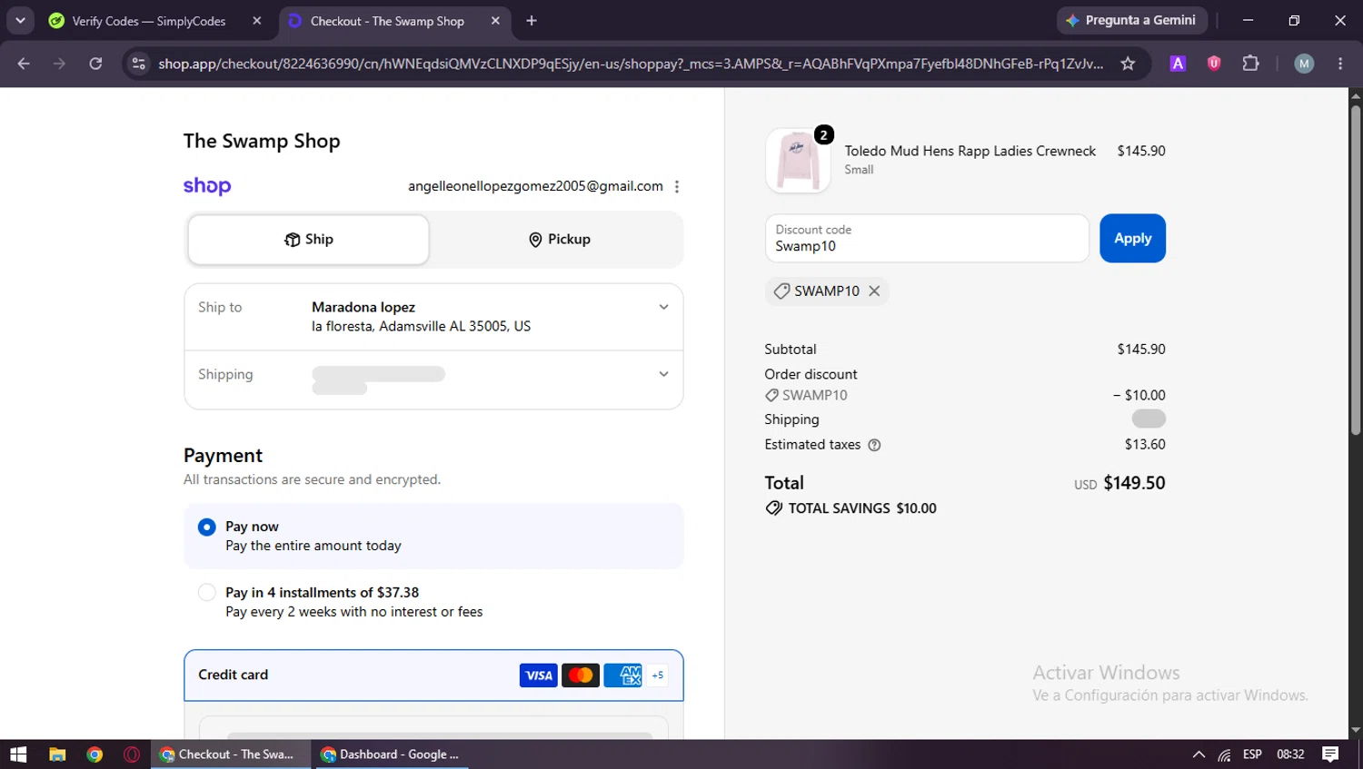Open Google Chrome from the taskbar
The image size is (1363, 769).
95,754
